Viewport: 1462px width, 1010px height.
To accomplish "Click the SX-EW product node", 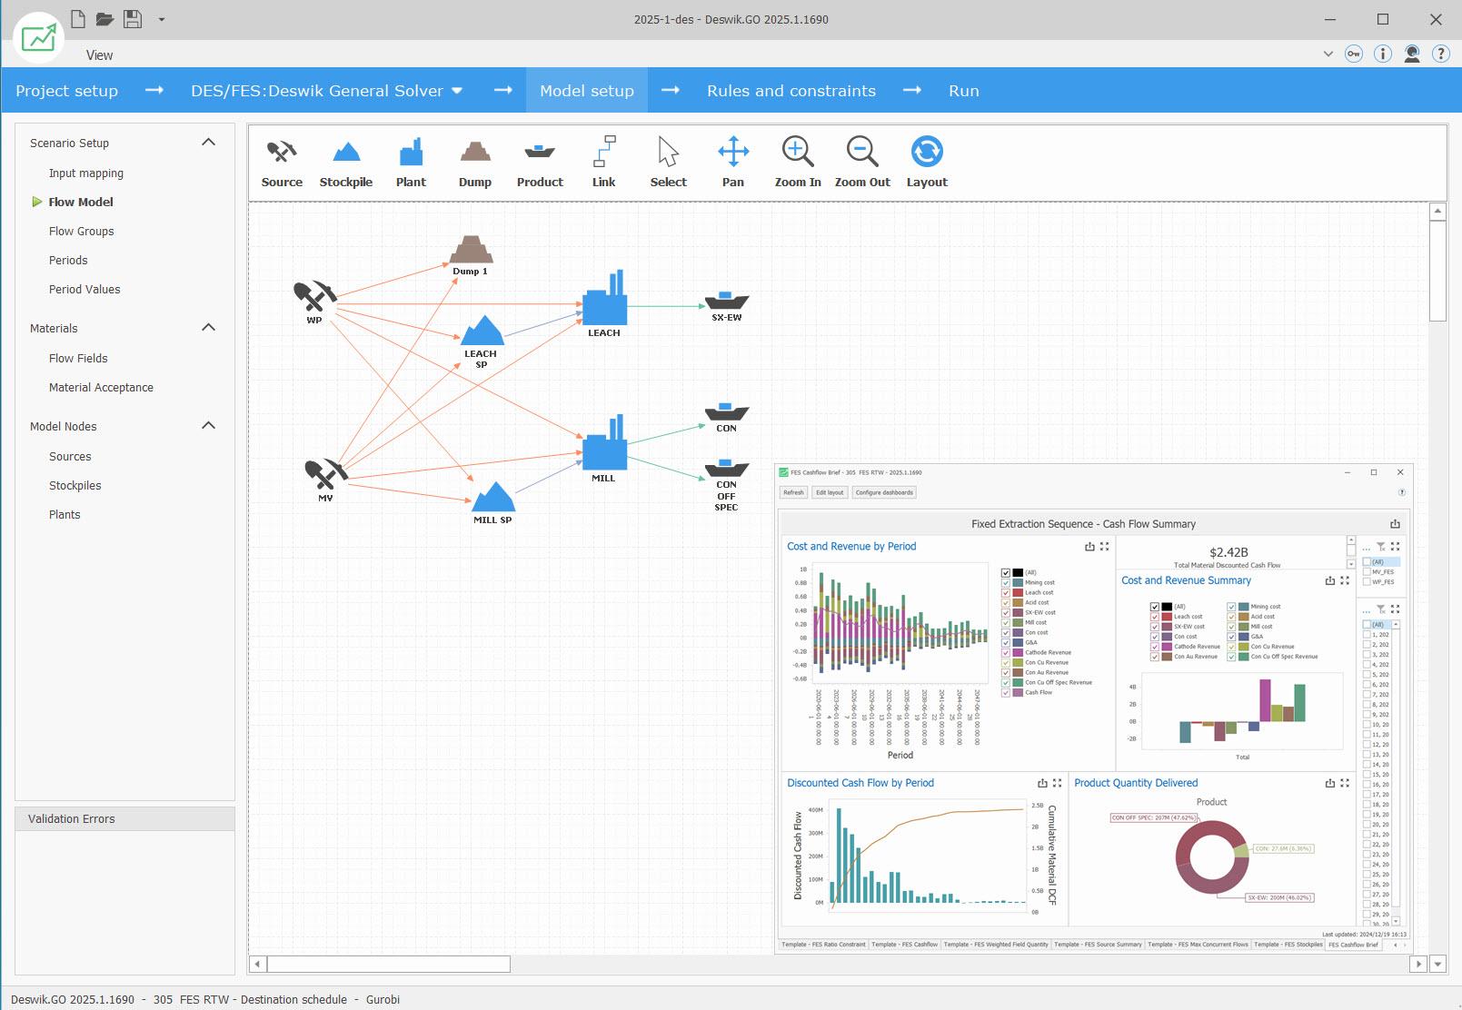I will pos(727,306).
